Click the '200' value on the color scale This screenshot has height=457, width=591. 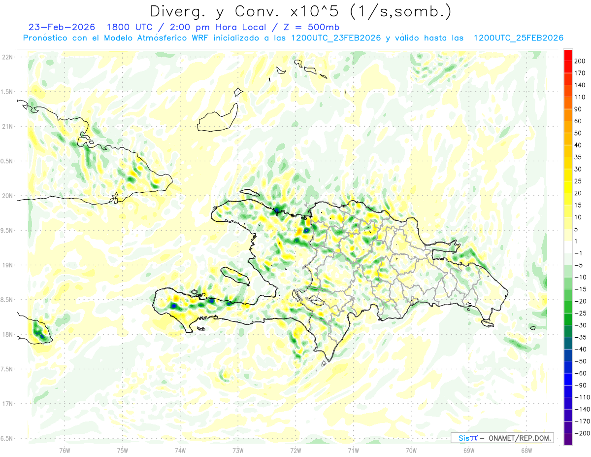[581, 61]
